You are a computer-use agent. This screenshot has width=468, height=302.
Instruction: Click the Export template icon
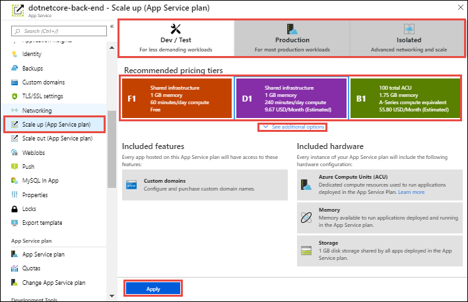pyautogui.click(x=15, y=223)
